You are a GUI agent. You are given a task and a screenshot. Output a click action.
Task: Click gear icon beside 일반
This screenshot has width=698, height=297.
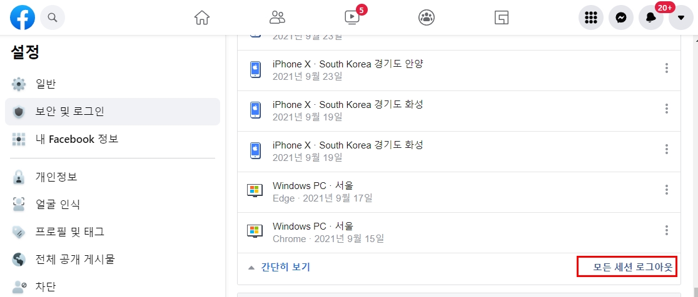19,84
